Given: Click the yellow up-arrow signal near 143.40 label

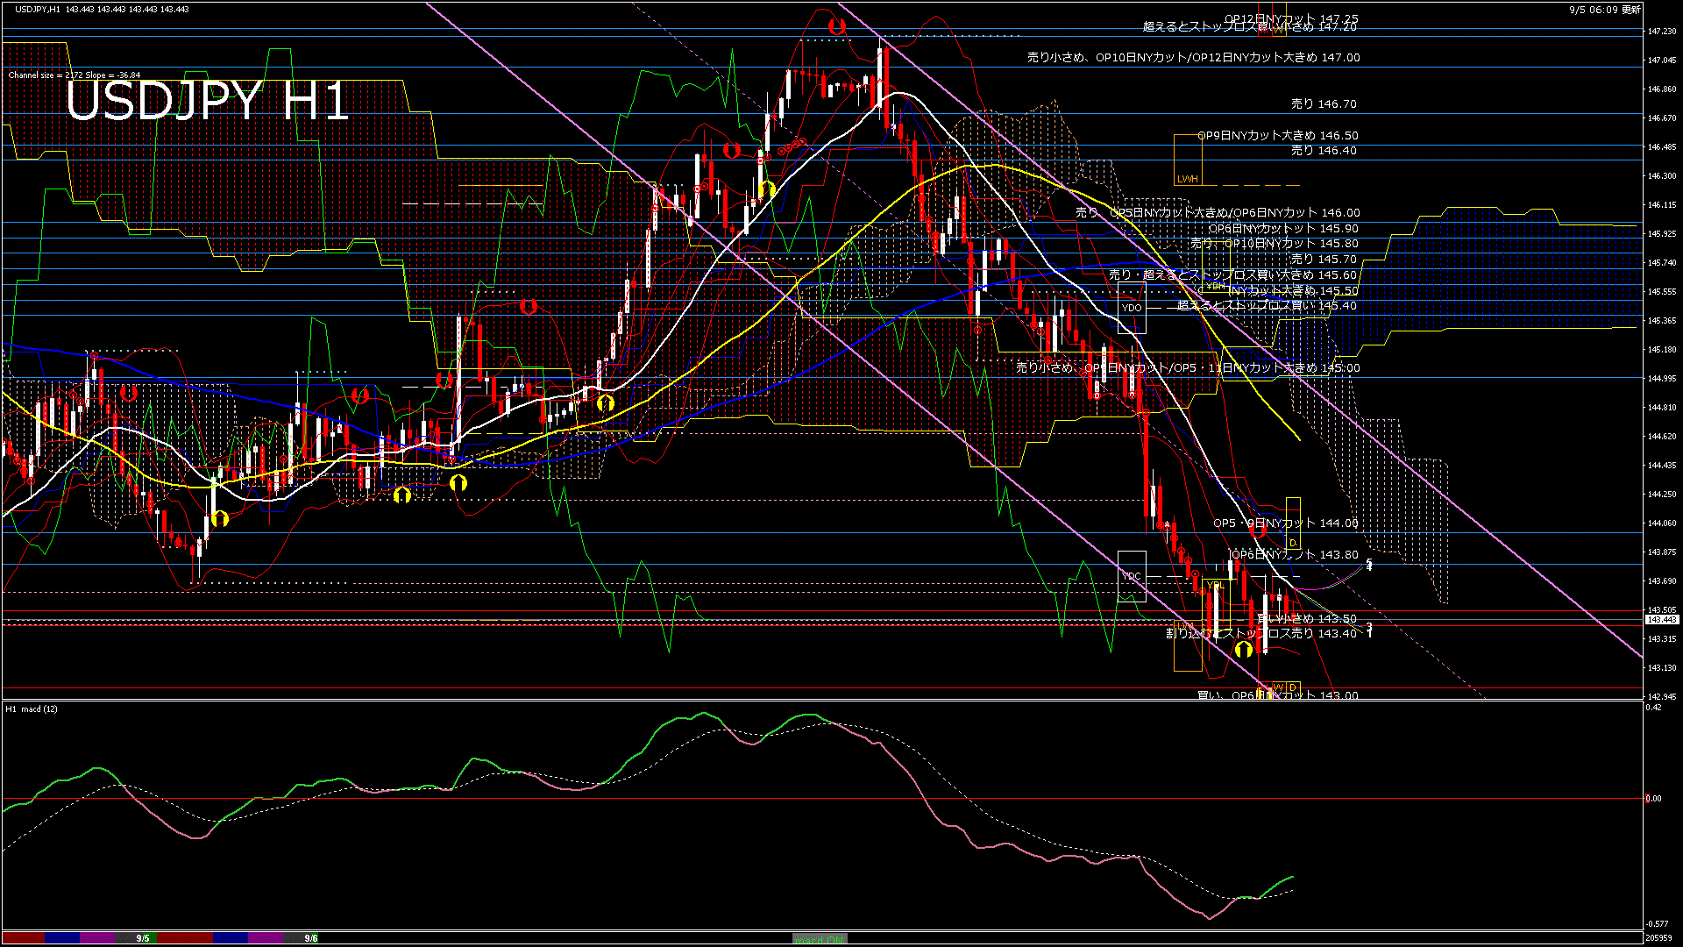Looking at the screenshot, I should click(x=1243, y=650).
